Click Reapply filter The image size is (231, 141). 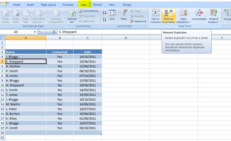tap(137, 16)
